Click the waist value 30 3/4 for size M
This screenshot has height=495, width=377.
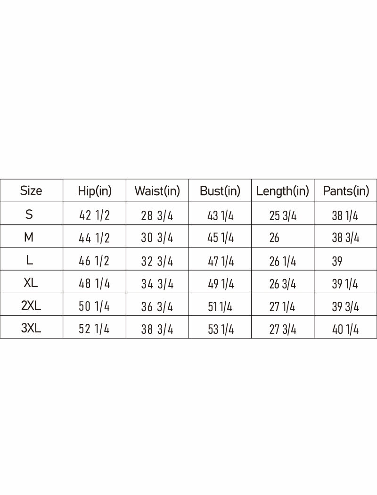[x=157, y=238]
